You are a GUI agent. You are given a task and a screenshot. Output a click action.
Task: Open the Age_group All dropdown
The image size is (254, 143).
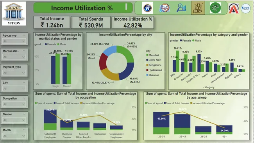pos(14,41)
